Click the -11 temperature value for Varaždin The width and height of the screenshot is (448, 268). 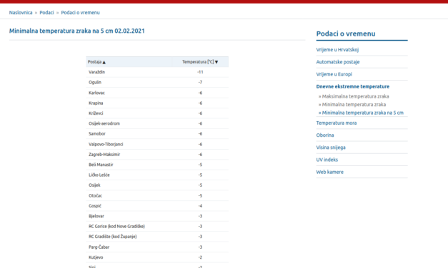(200, 72)
